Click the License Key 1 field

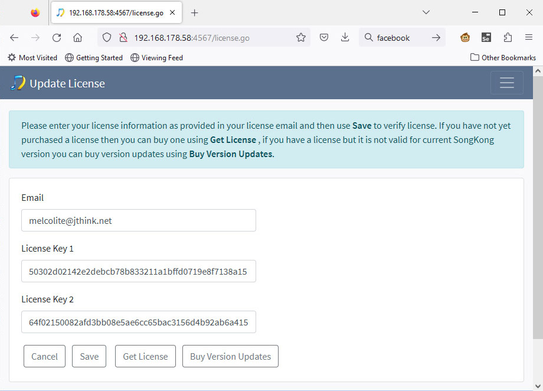click(x=139, y=271)
